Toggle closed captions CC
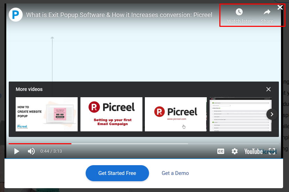This screenshot has height=192, width=289. click(221, 151)
